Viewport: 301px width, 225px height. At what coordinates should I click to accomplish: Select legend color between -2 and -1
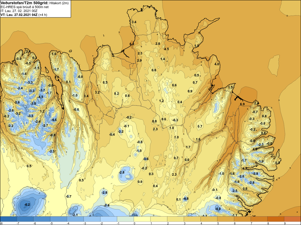pos(109,219)
